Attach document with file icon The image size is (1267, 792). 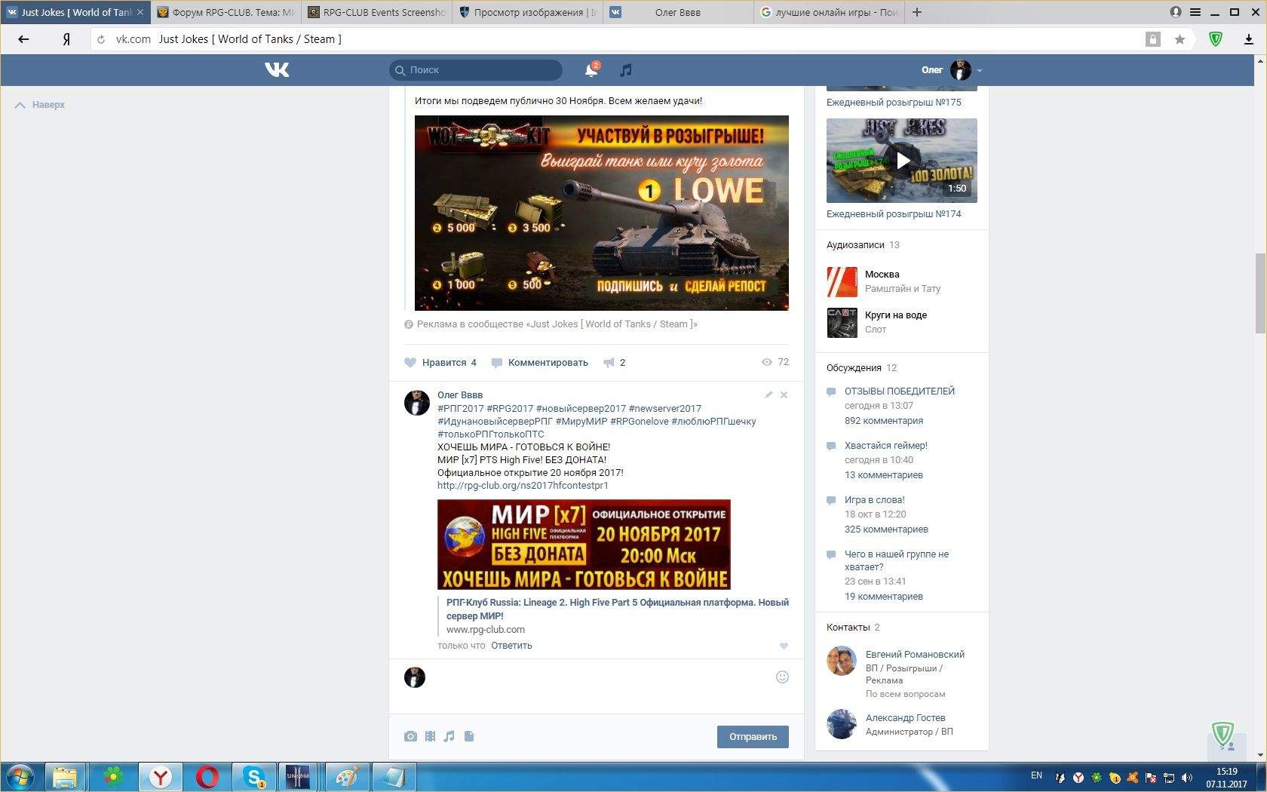click(469, 736)
